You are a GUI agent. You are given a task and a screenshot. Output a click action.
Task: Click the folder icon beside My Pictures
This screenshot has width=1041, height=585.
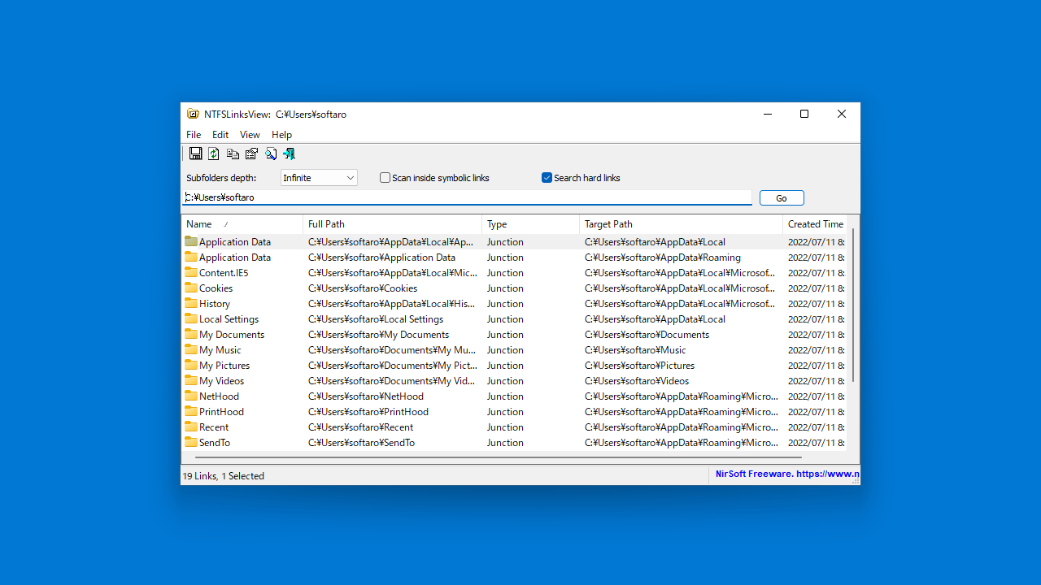pos(191,365)
